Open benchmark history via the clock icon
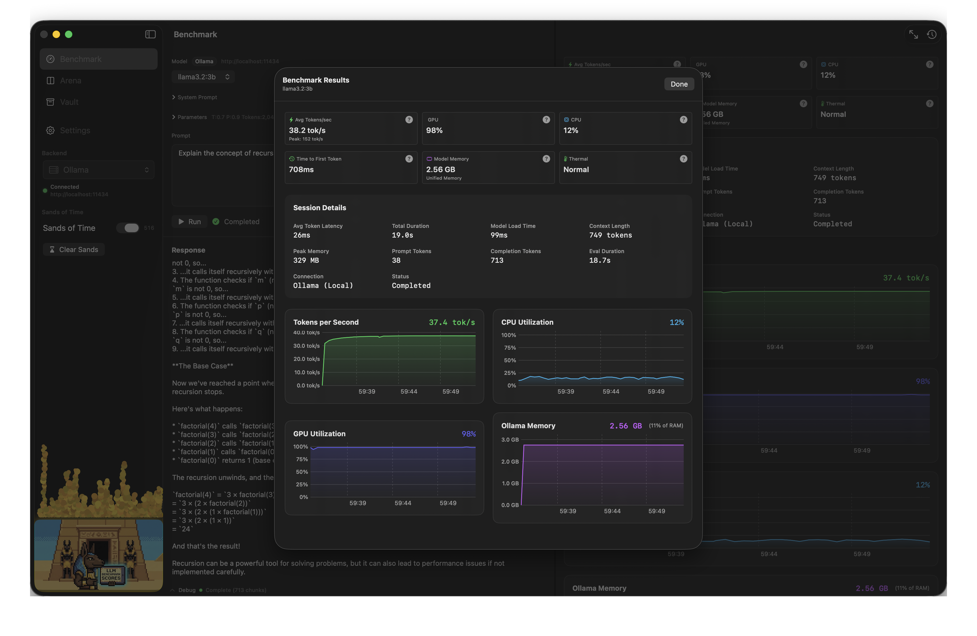Screen dimensions: 977x636 pos(932,35)
